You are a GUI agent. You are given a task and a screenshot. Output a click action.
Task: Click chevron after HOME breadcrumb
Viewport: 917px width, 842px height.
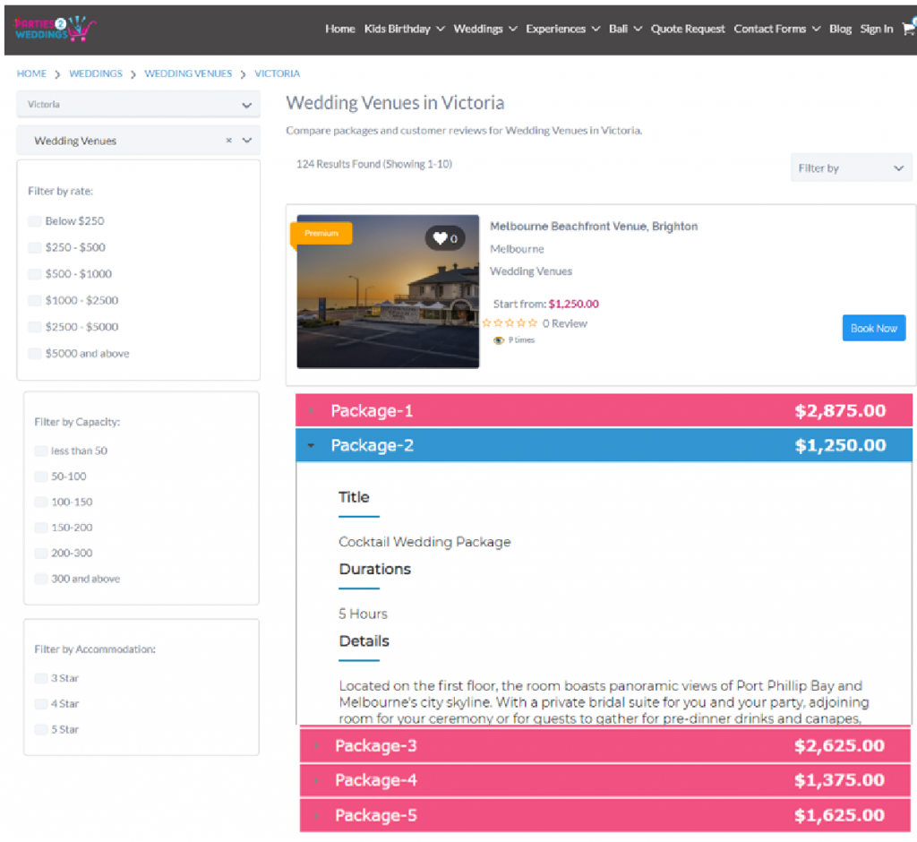click(x=57, y=74)
